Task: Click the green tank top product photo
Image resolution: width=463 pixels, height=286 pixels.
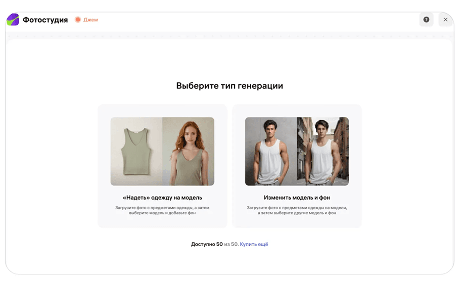Action: [136, 151]
